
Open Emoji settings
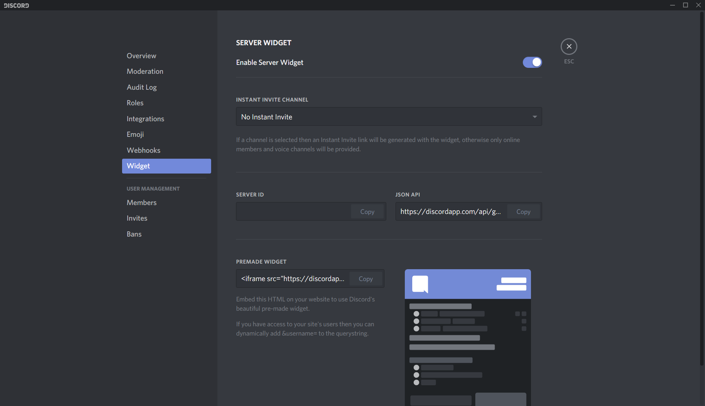pyautogui.click(x=167, y=135)
